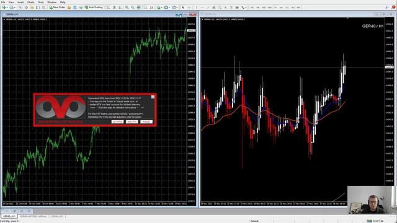397x223 pixels.
Task: Switch chart to line chart style
Action: (120, 7)
